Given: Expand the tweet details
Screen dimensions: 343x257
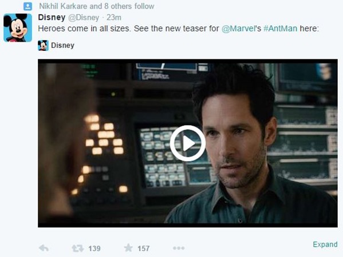Looking at the screenshot, I should (x=325, y=244).
